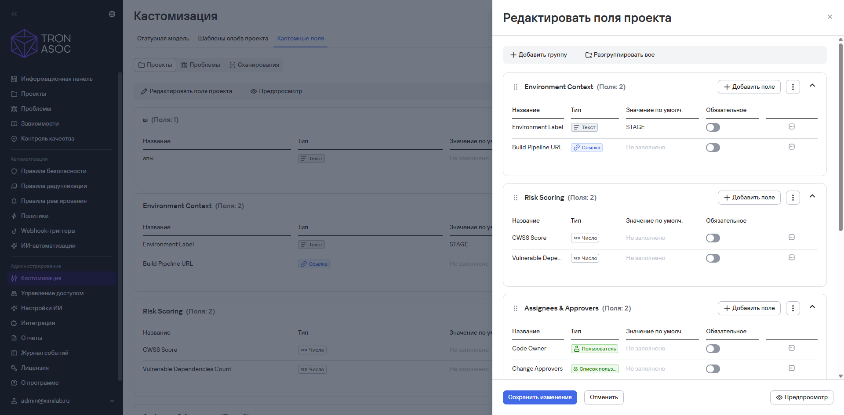Expand the admin@ximilab.ru account menu

(x=62, y=401)
